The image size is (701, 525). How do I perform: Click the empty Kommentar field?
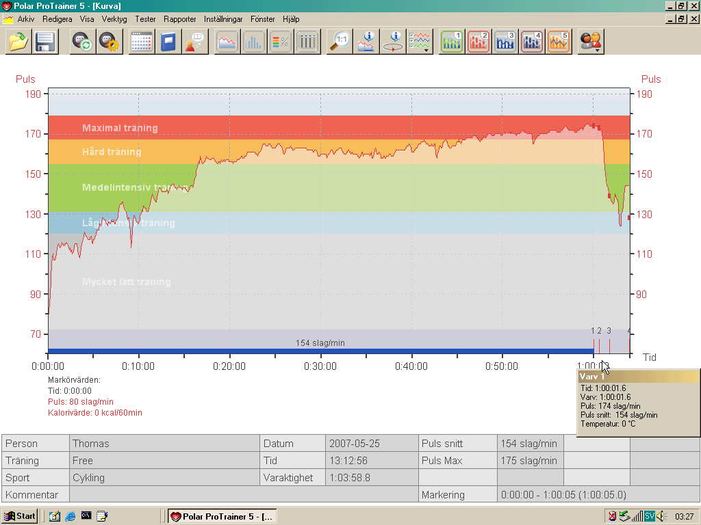(244, 495)
